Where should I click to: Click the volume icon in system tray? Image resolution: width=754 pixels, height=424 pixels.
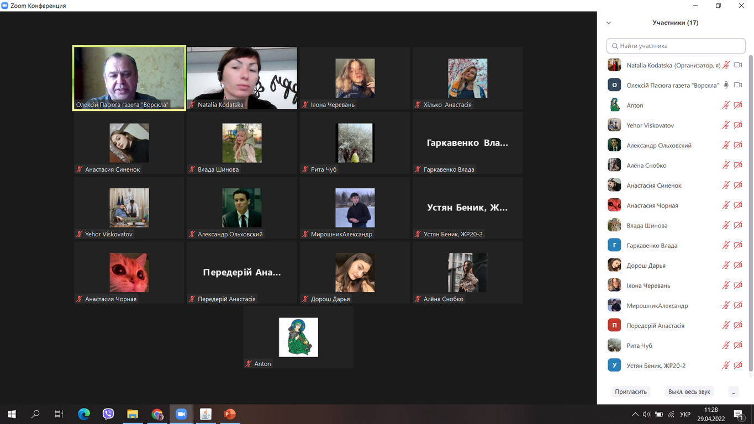click(x=646, y=414)
